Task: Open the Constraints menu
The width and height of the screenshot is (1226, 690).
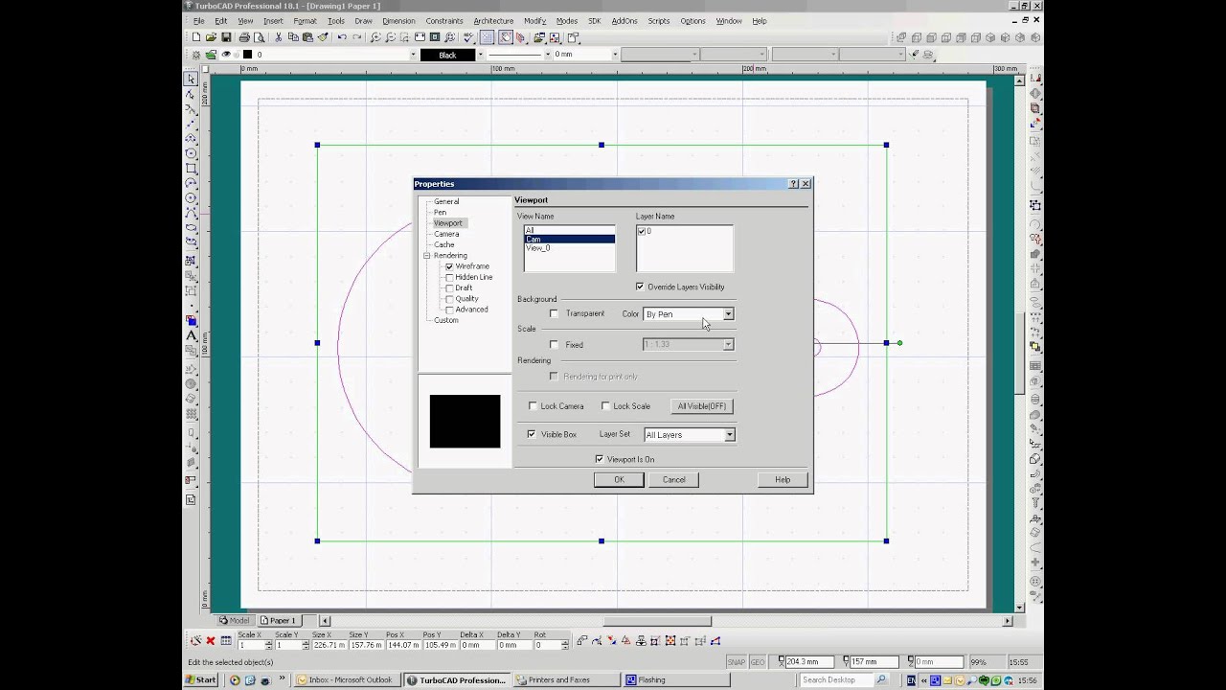Action: pyautogui.click(x=444, y=21)
